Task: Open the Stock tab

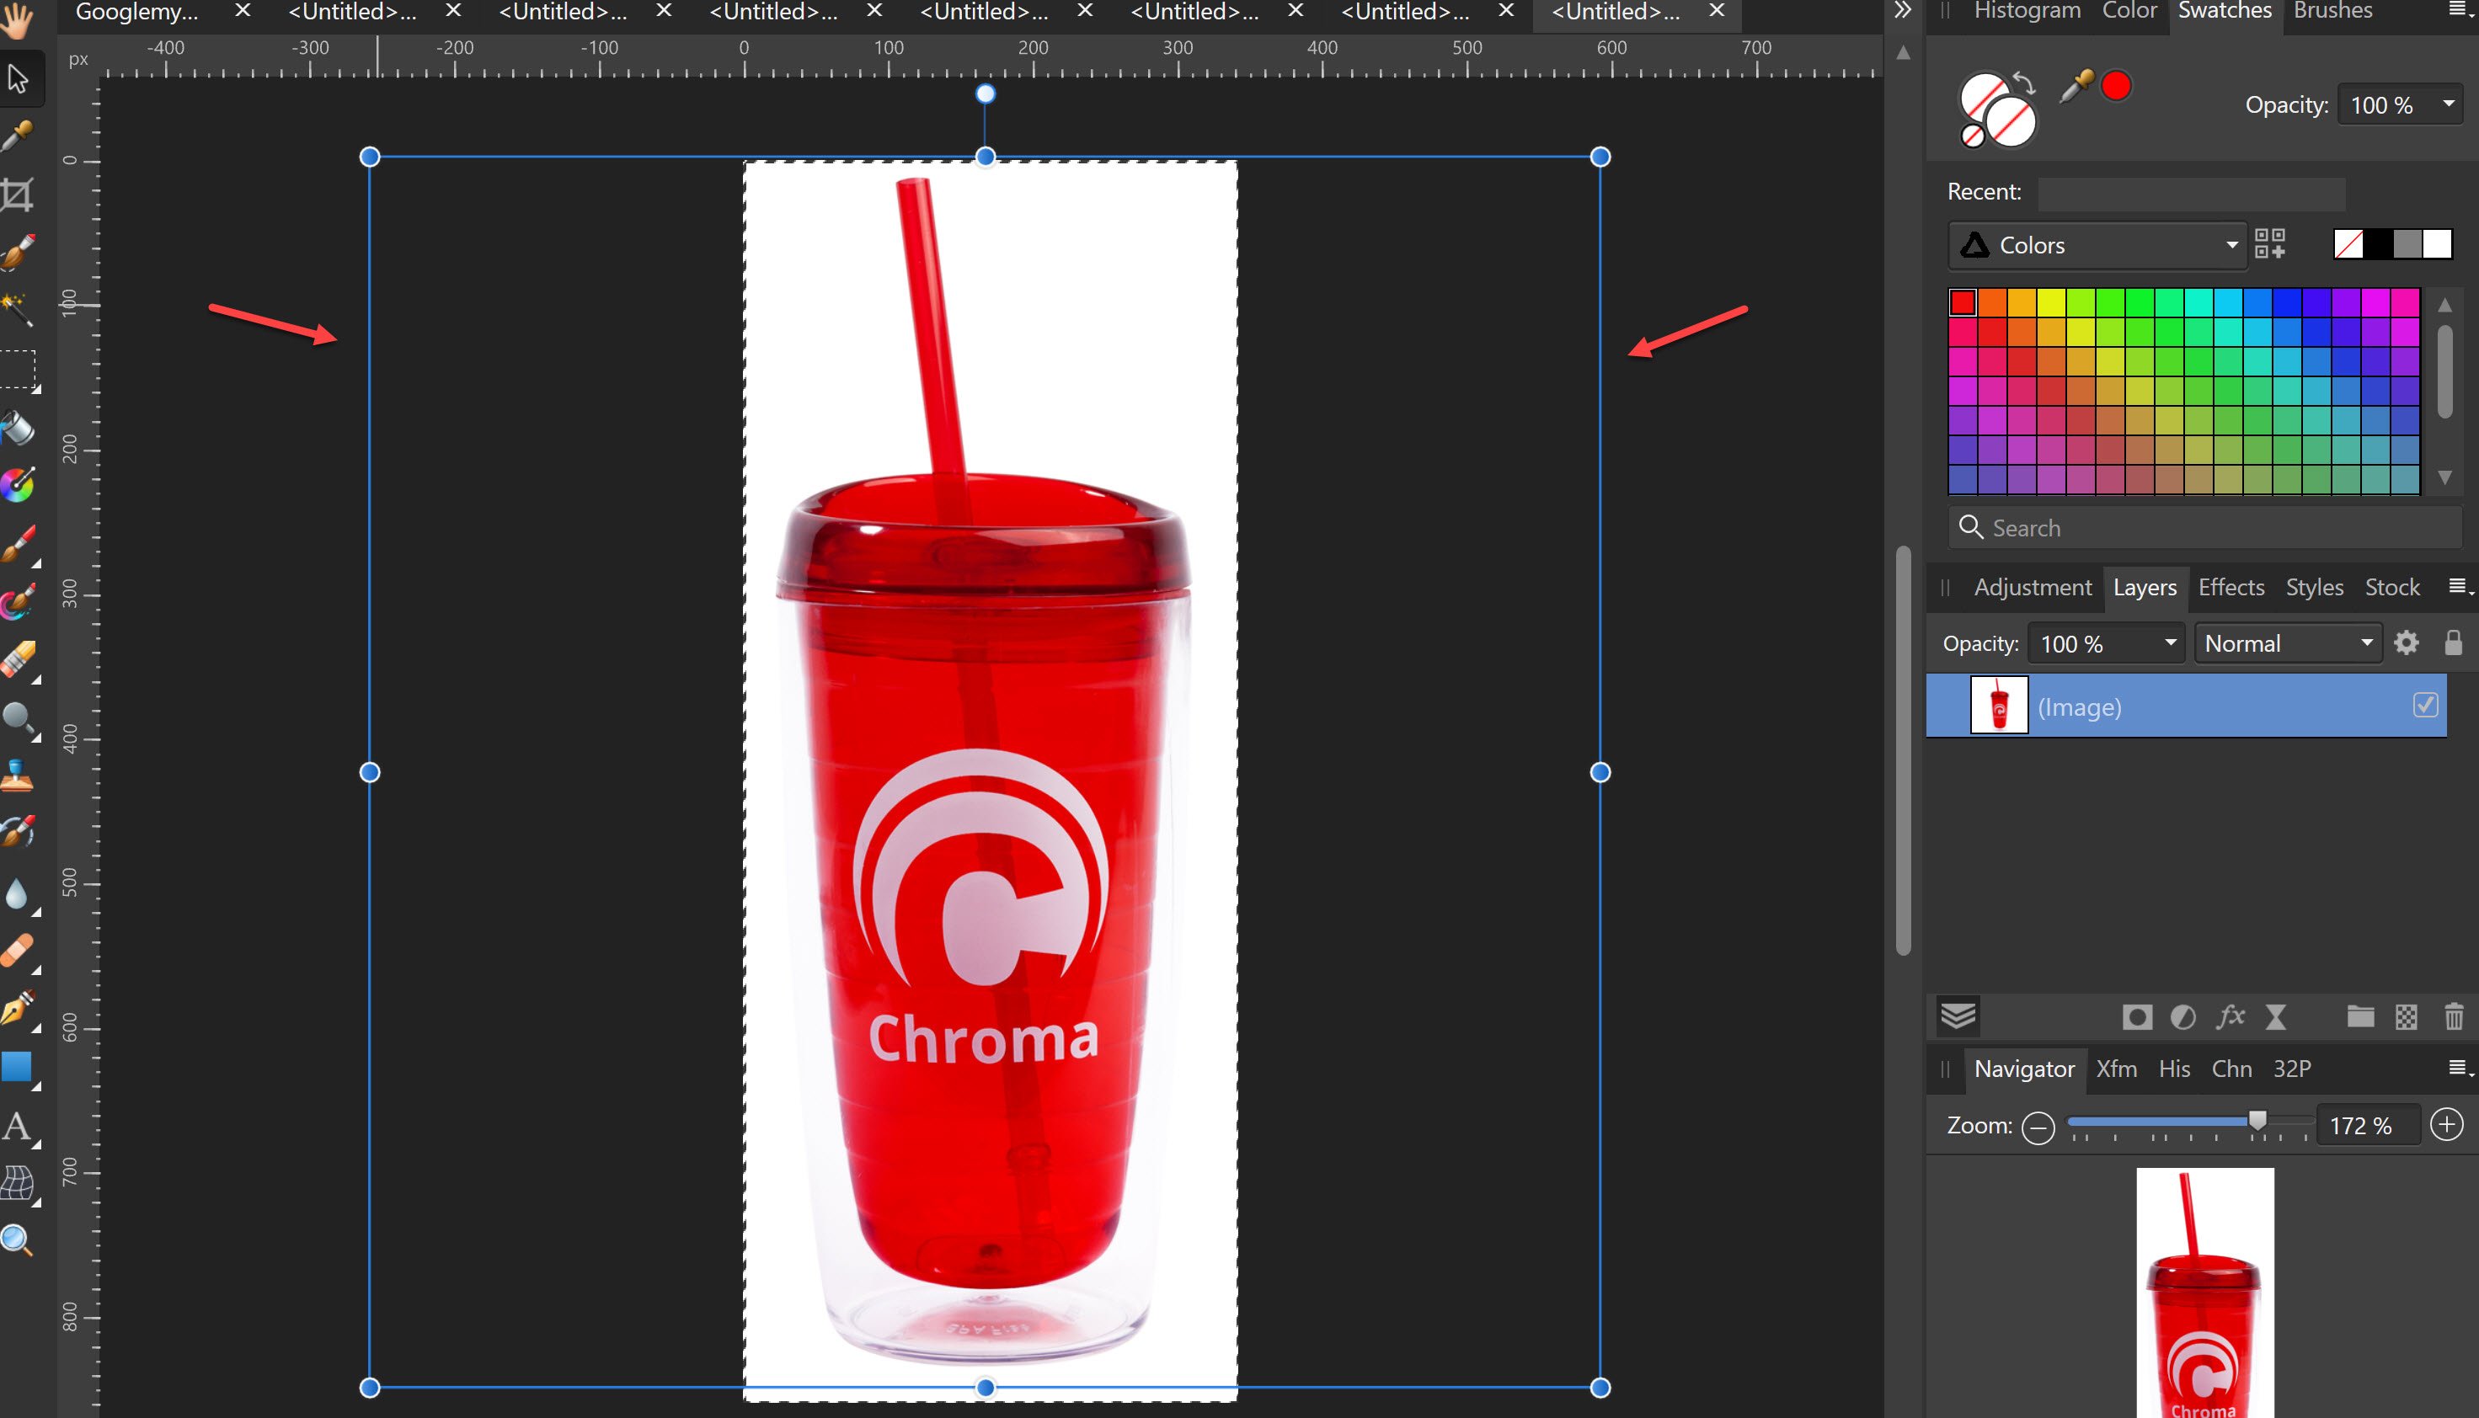Action: pos(2392,587)
